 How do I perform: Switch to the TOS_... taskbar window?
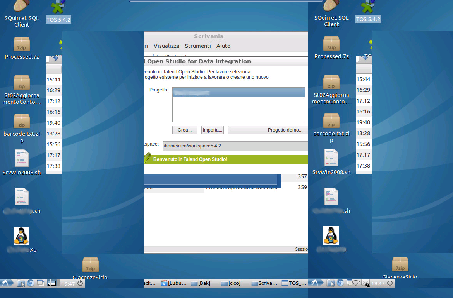294,283
